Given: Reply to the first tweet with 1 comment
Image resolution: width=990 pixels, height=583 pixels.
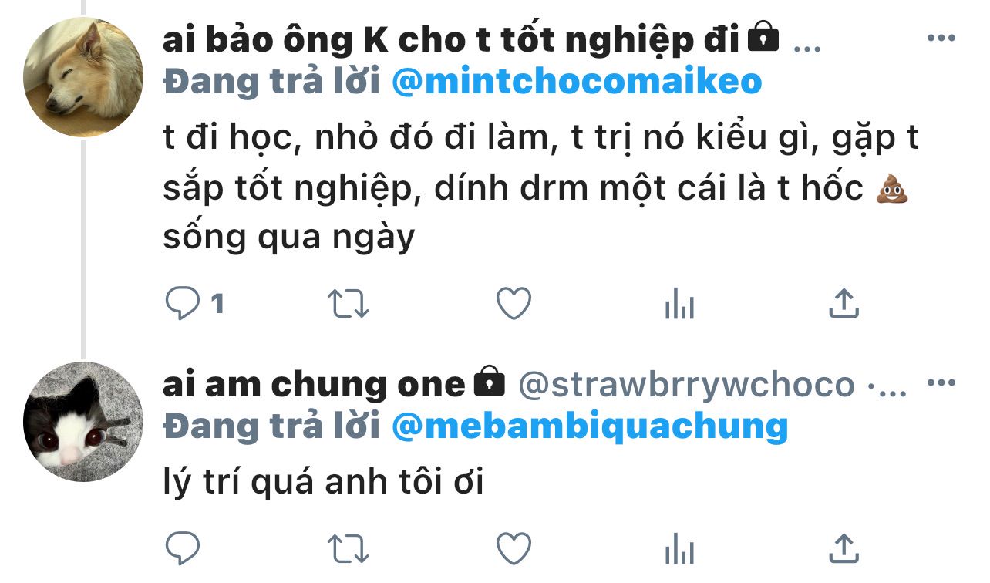Looking at the screenshot, I should [194, 304].
